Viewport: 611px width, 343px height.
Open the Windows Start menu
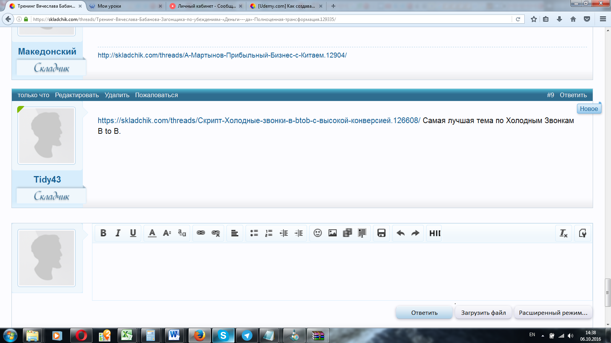point(10,335)
